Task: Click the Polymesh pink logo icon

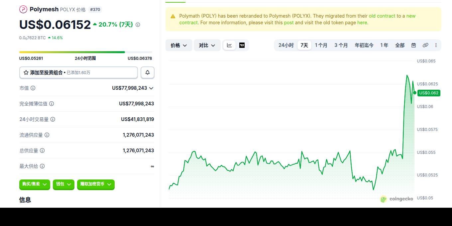Action: click(23, 9)
